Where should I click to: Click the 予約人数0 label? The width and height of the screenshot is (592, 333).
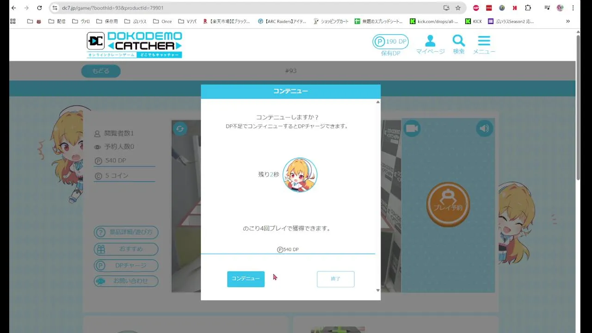pyautogui.click(x=119, y=147)
